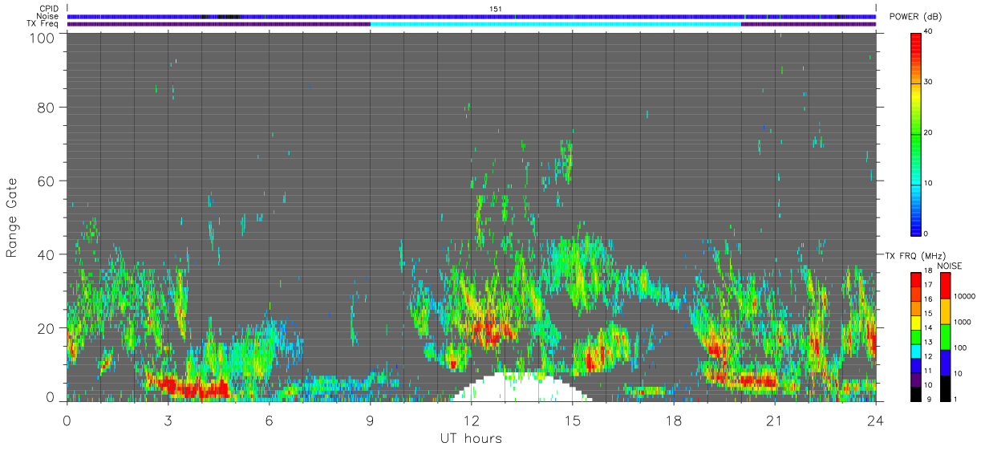
Task: Select the "24" UT hours axis tick
Action: [x=876, y=420]
